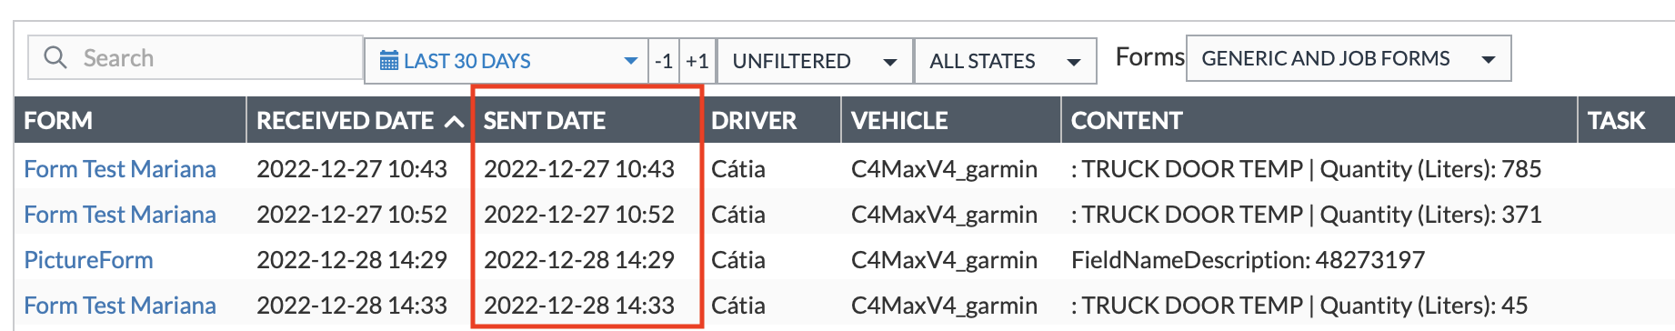Click the calendar icon in date filter
The width and height of the screenshot is (1675, 331).
[389, 61]
